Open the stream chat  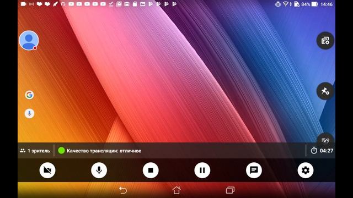tap(254, 170)
